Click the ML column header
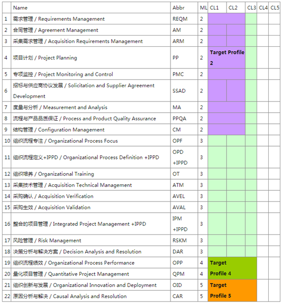282x303 pixels. (203, 8)
